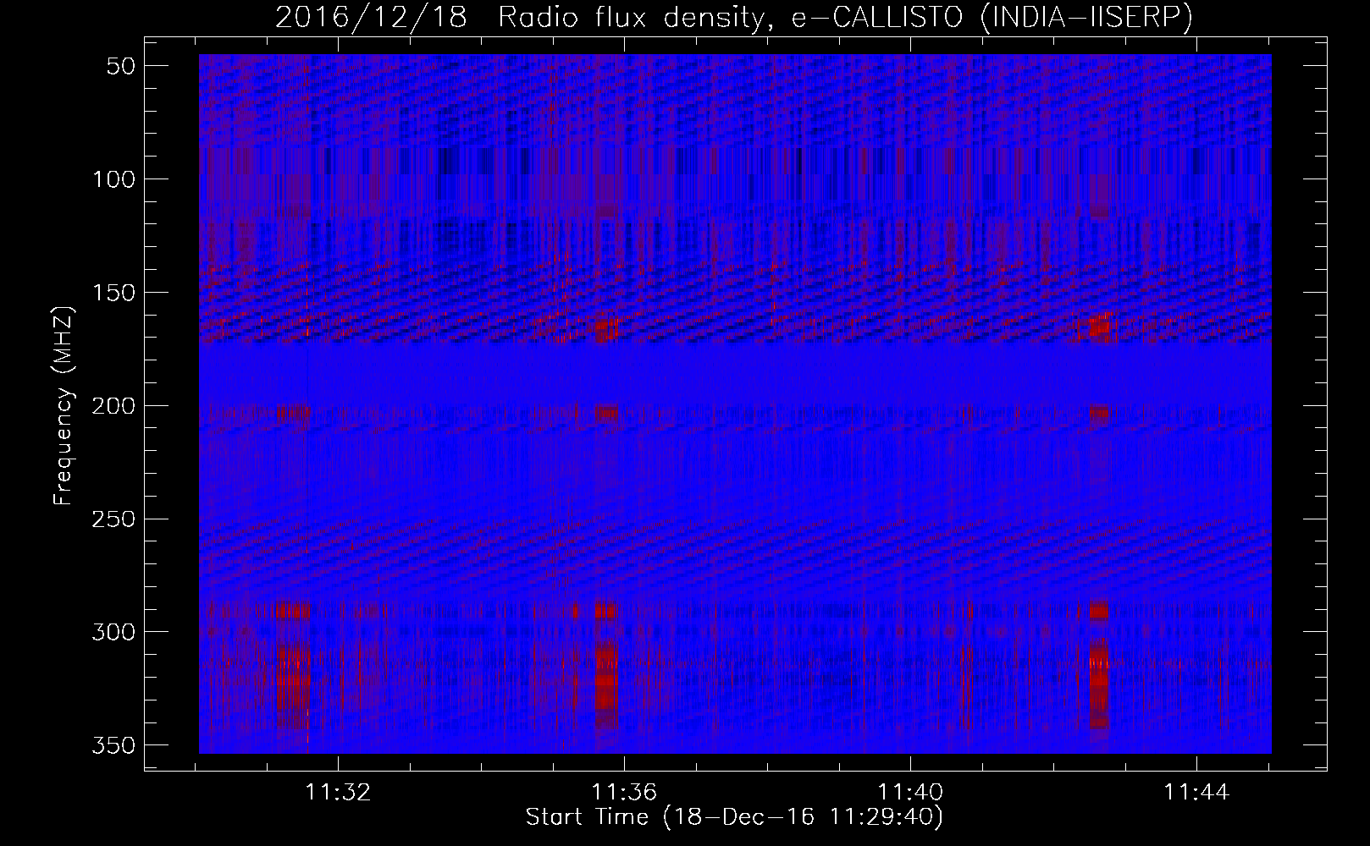The width and height of the screenshot is (1370, 846).
Task: Click the 150 frequency tick label
Action: click(x=113, y=293)
